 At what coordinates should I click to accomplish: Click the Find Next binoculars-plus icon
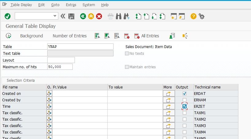[126, 16]
